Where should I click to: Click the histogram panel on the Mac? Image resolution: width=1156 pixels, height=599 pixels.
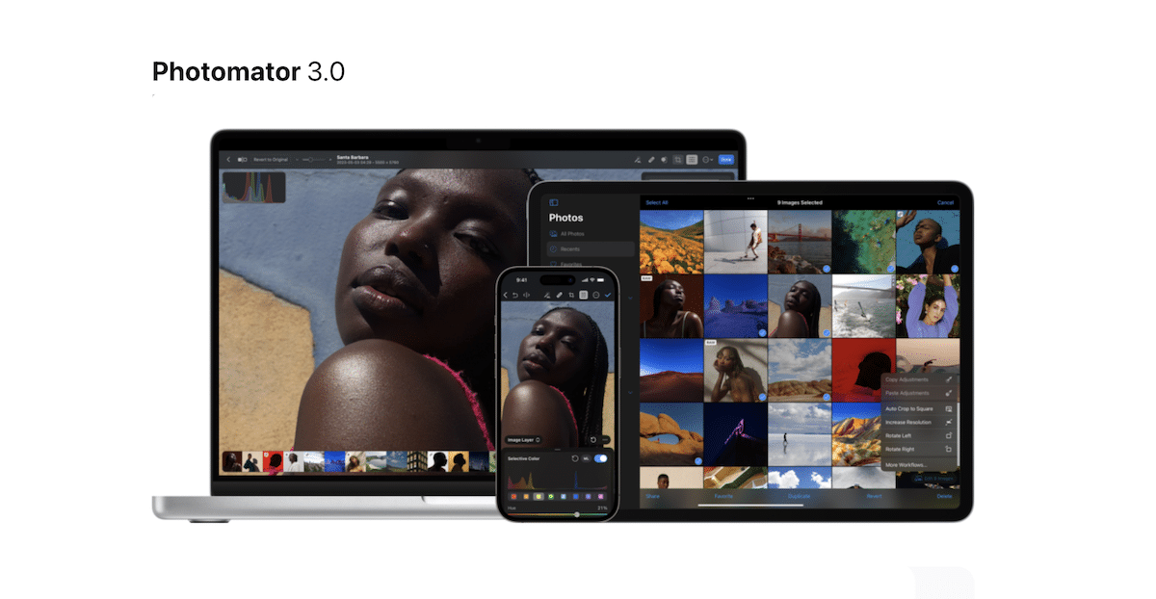(x=254, y=187)
